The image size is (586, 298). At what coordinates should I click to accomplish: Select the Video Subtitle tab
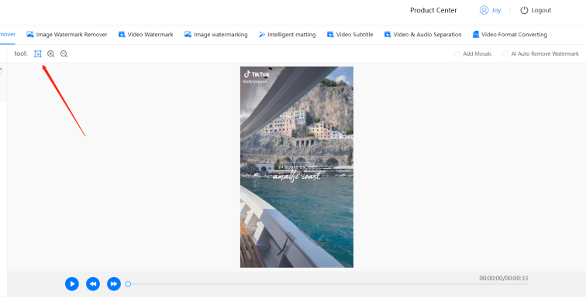350,34
